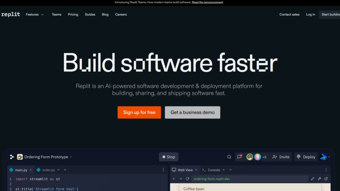340x191 pixels.
Task: Open preview in new tab icon
Action: [x=326, y=179]
